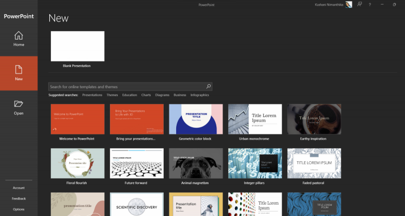Viewport: 405px width, 216px height.
Task: Choose suggested search Business
Action: pos(180,95)
